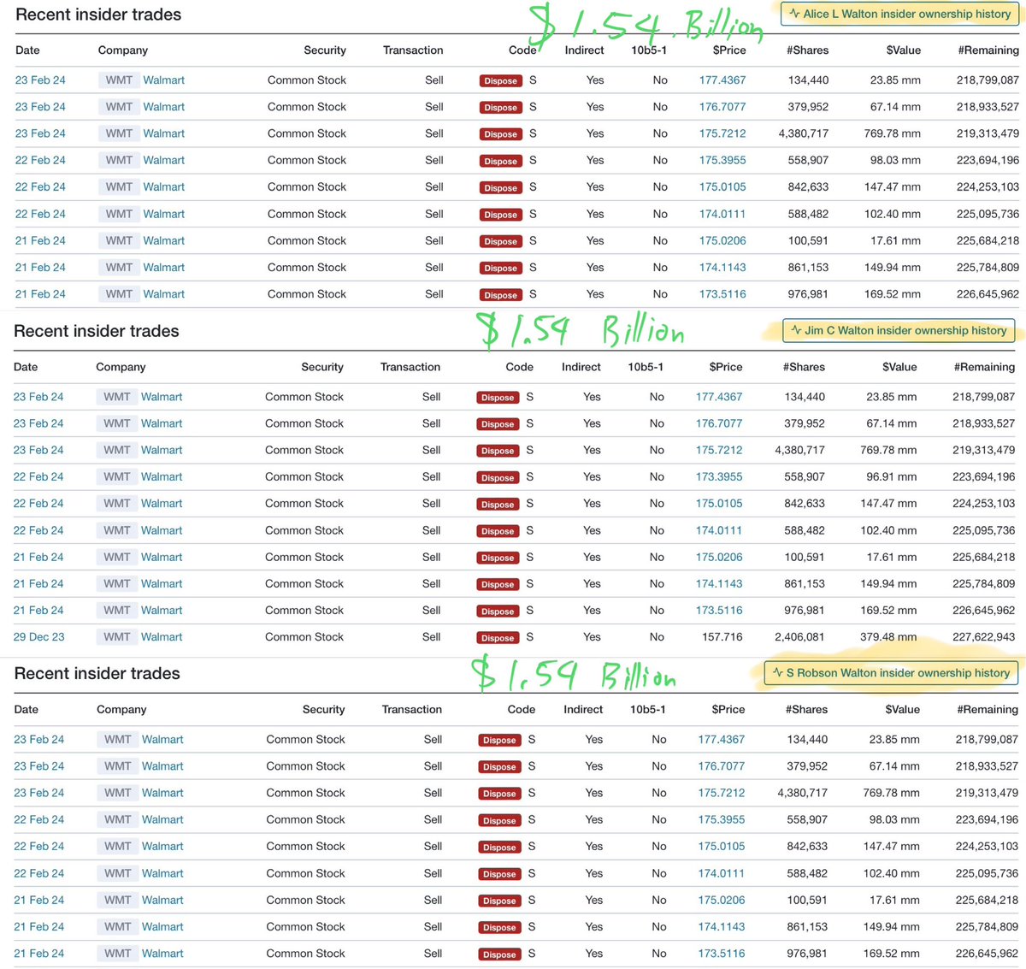
Task: Open price 177.4367 in Robson Walton's table
Action: coord(722,740)
